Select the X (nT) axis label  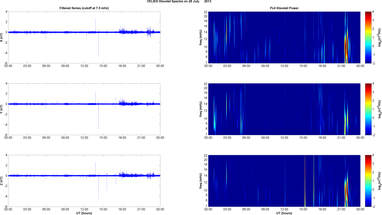pos(2,37)
